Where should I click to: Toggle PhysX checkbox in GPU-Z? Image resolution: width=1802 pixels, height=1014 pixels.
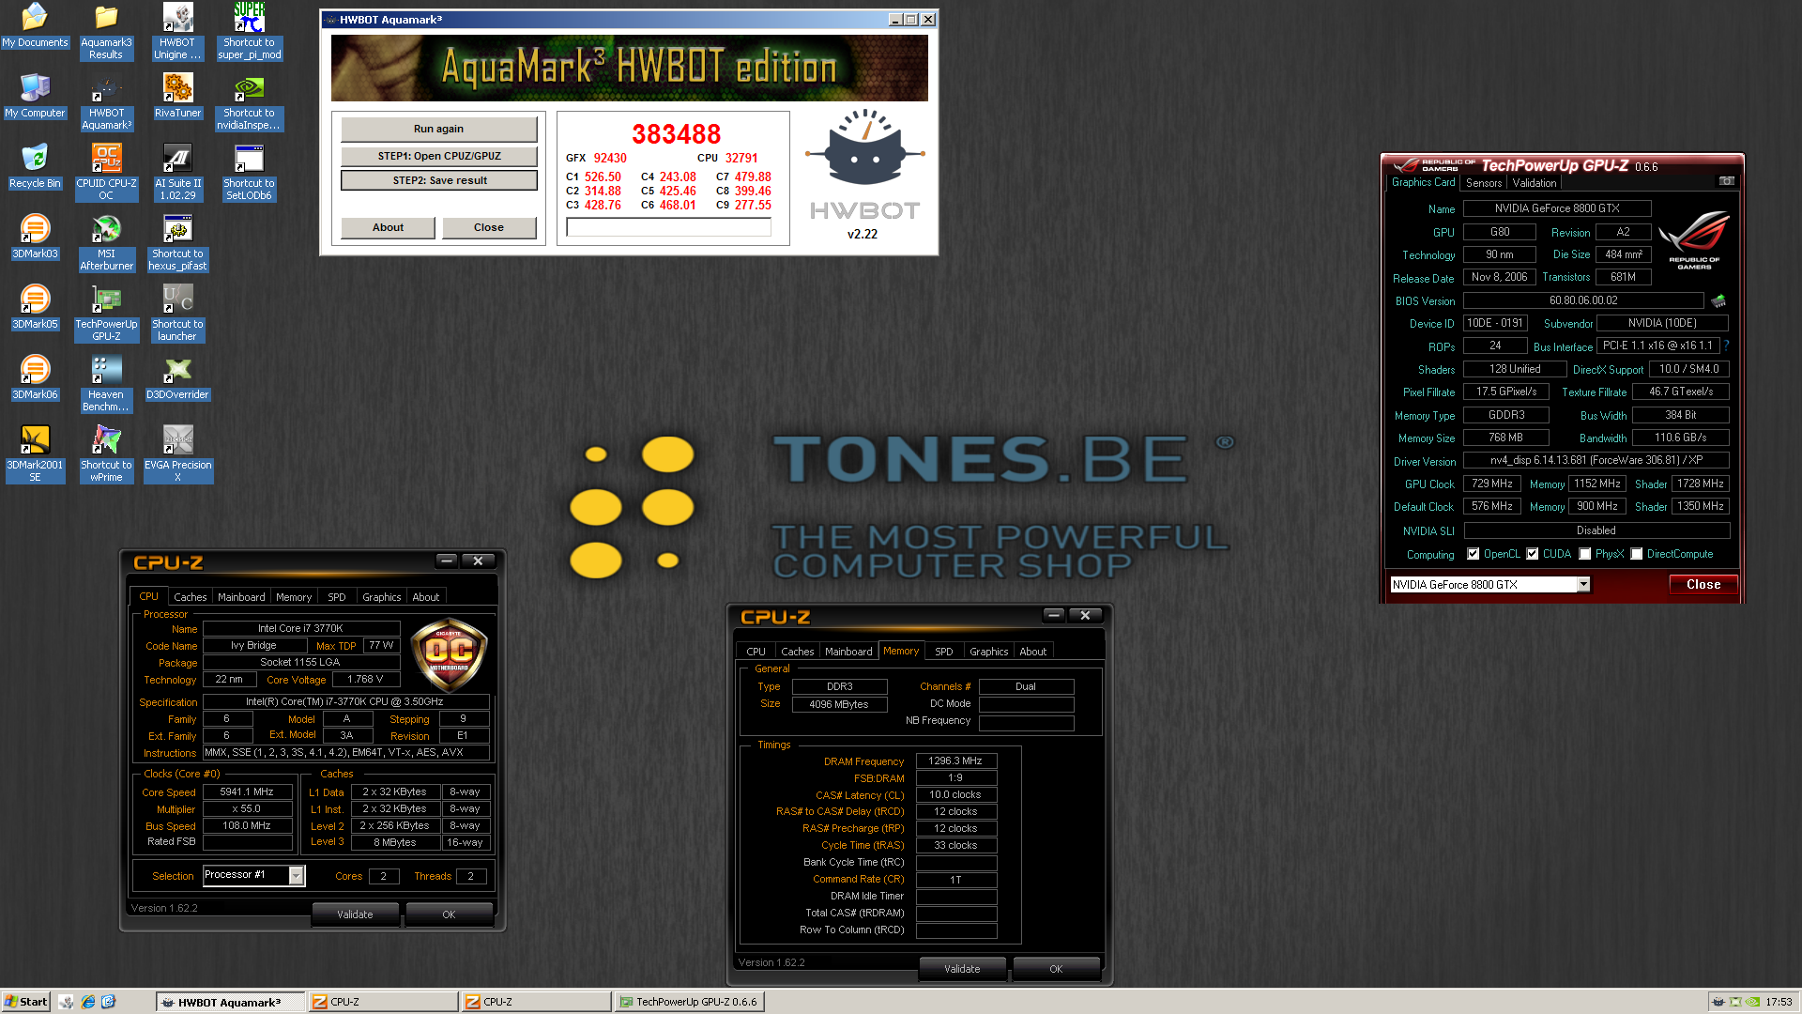(1585, 554)
